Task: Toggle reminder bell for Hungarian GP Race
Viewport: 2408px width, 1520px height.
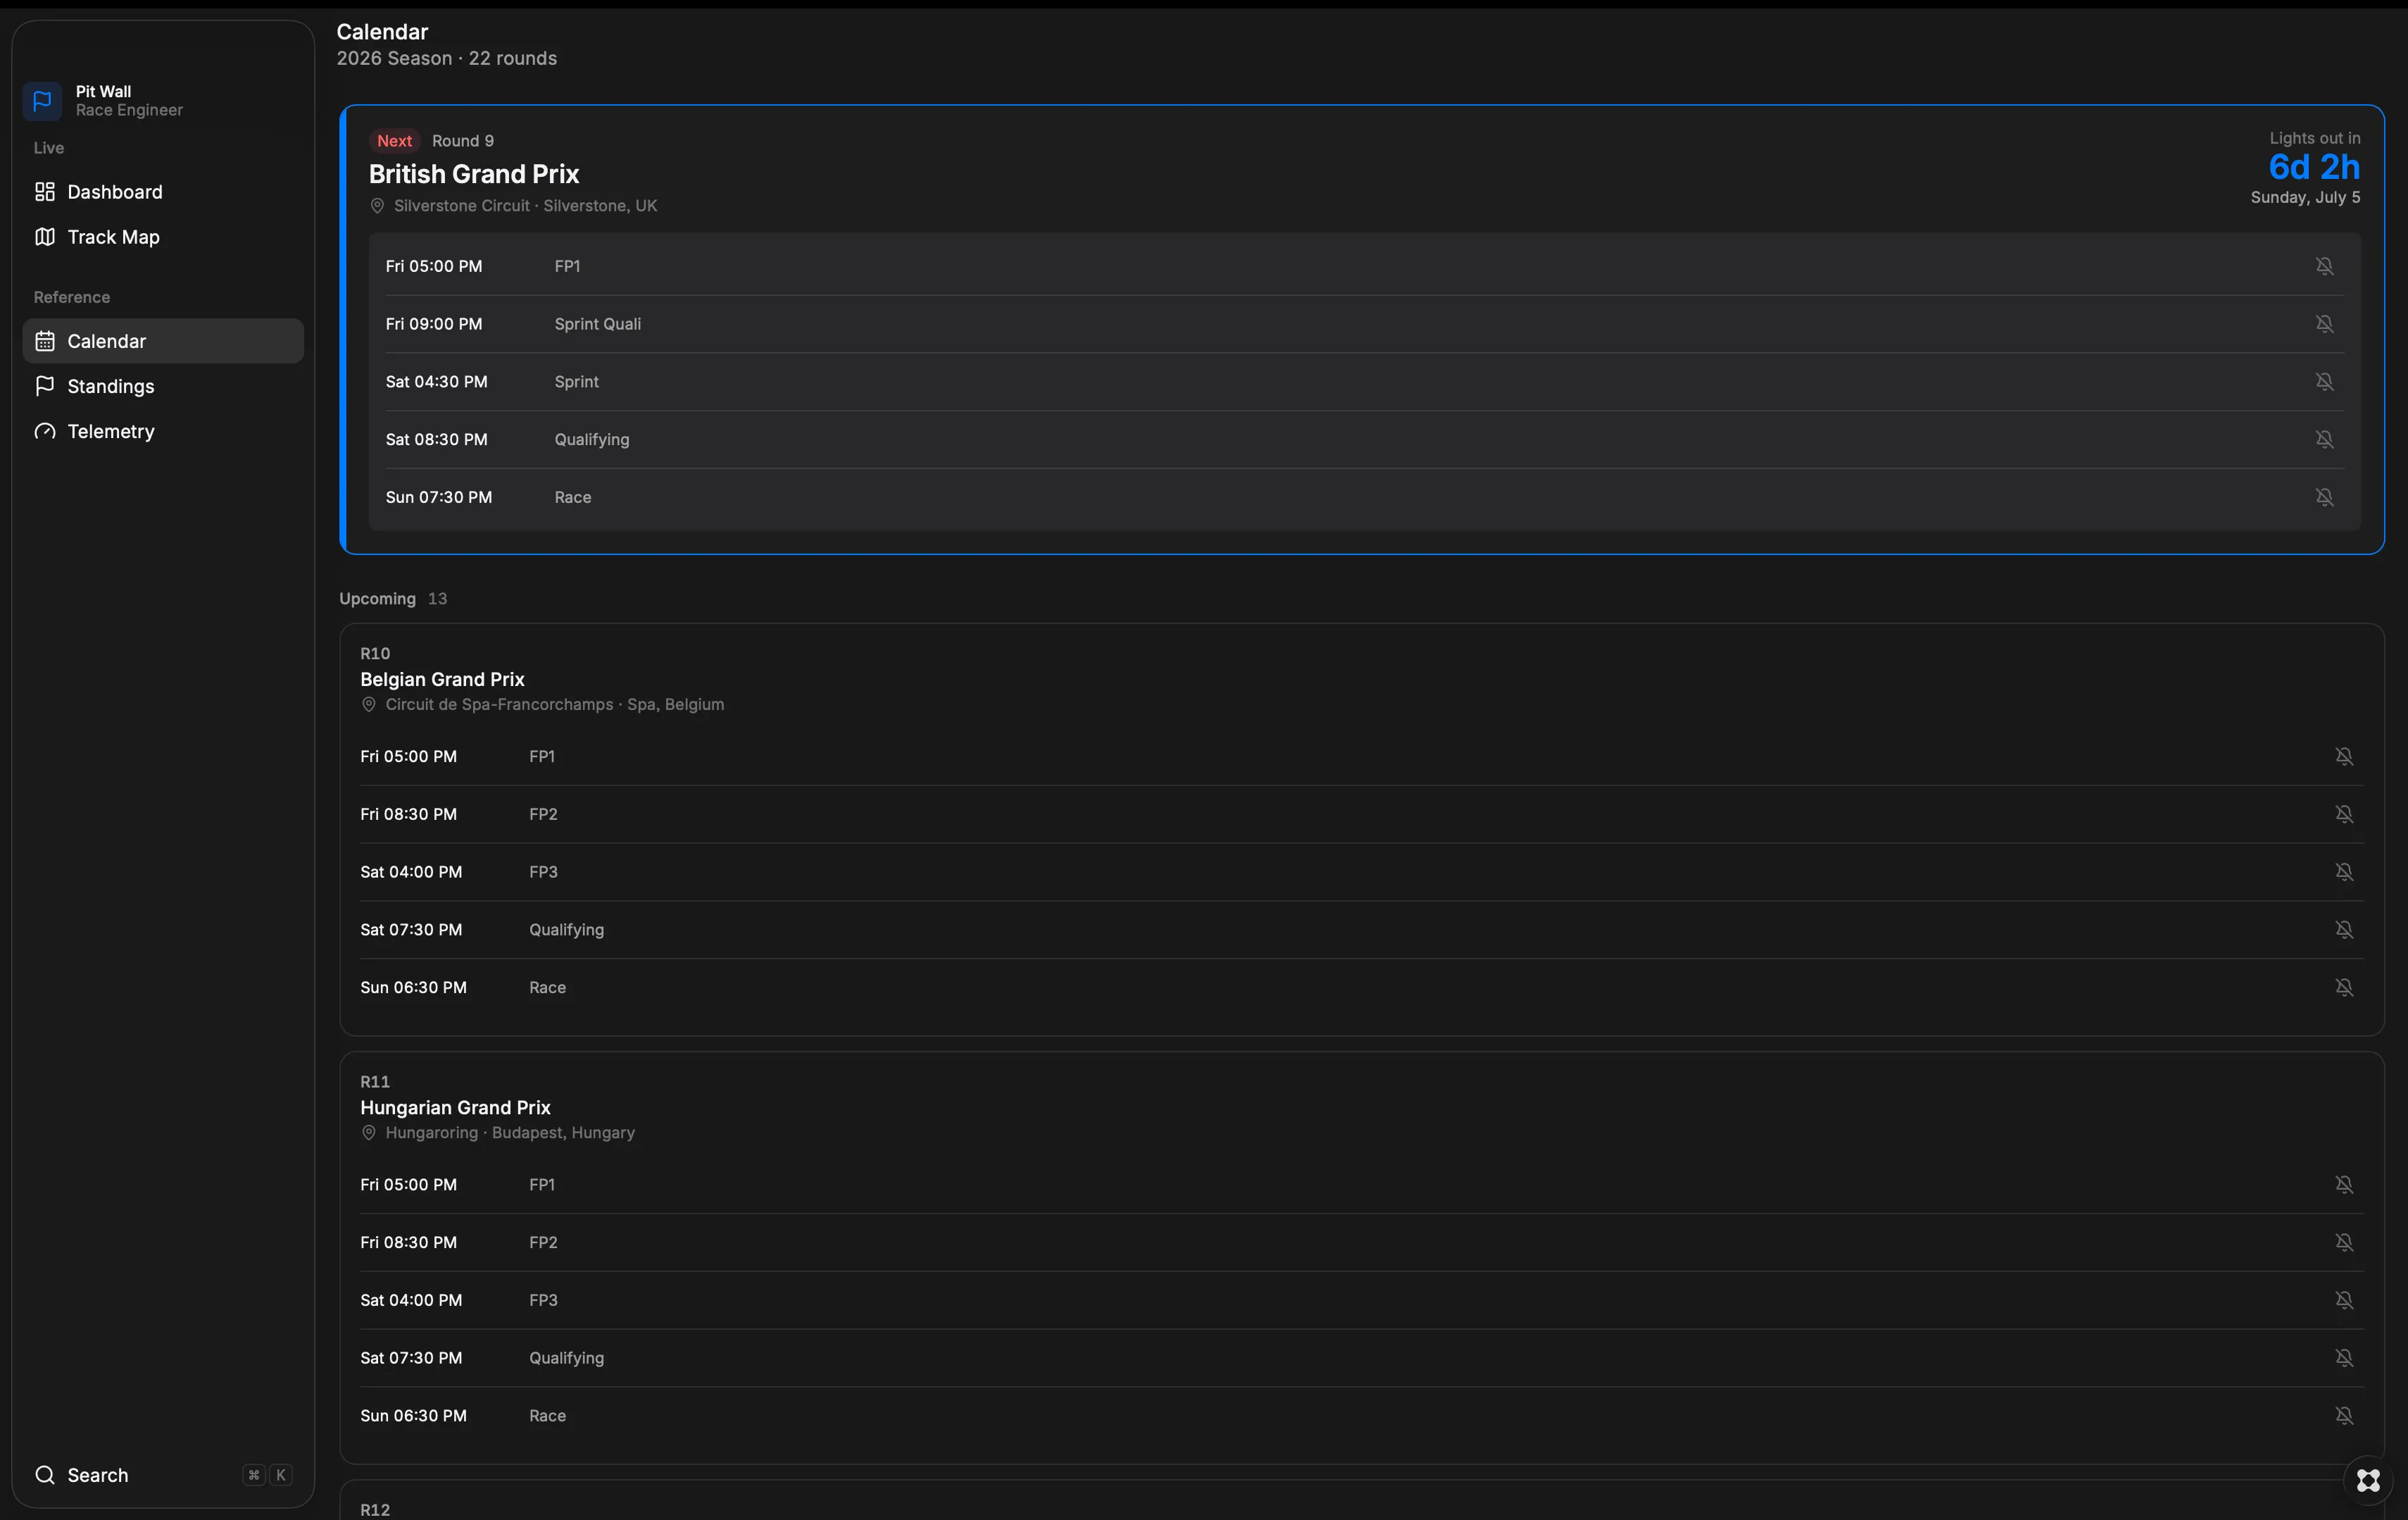Action: click(x=2343, y=1416)
